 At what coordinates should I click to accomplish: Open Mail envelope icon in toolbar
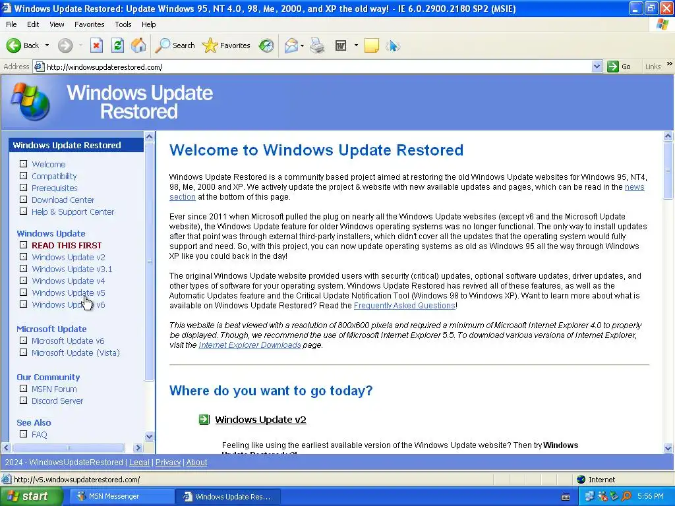tap(291, 45)
